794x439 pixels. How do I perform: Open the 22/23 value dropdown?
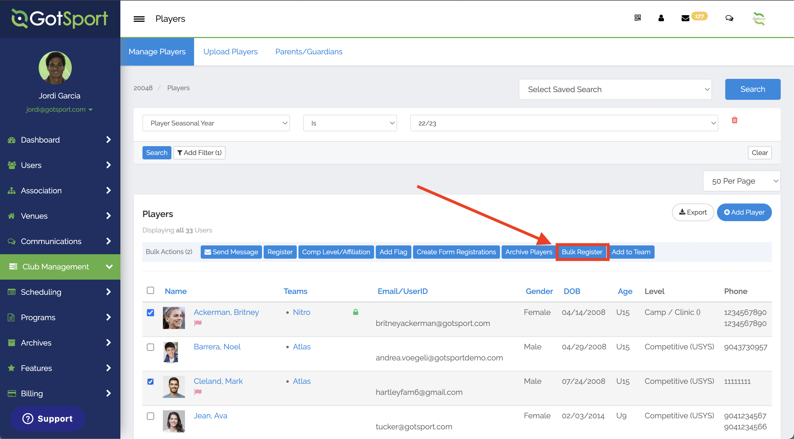(564, 123)
